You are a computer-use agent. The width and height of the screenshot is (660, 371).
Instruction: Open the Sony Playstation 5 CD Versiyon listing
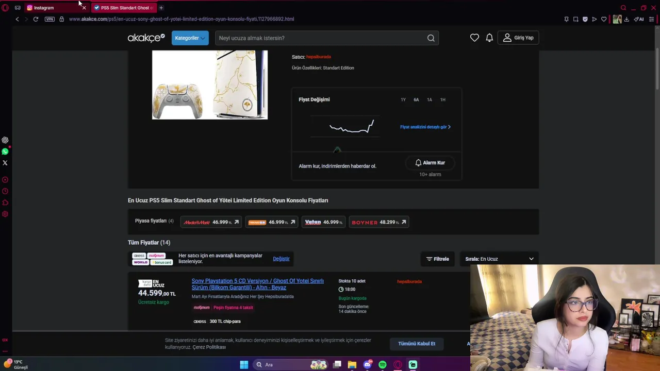(258, 284)
